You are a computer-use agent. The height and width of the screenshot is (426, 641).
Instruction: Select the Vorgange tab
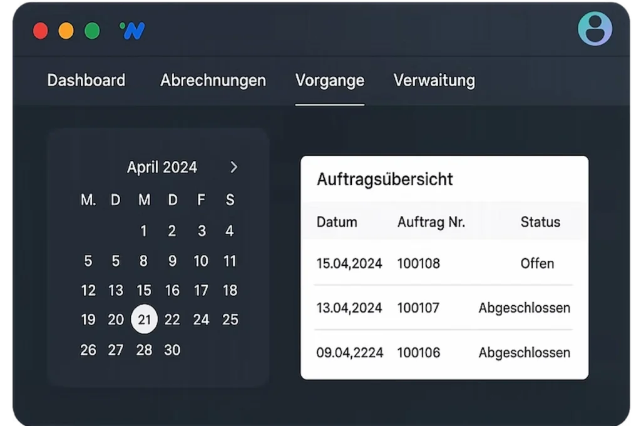pos(329,81)
